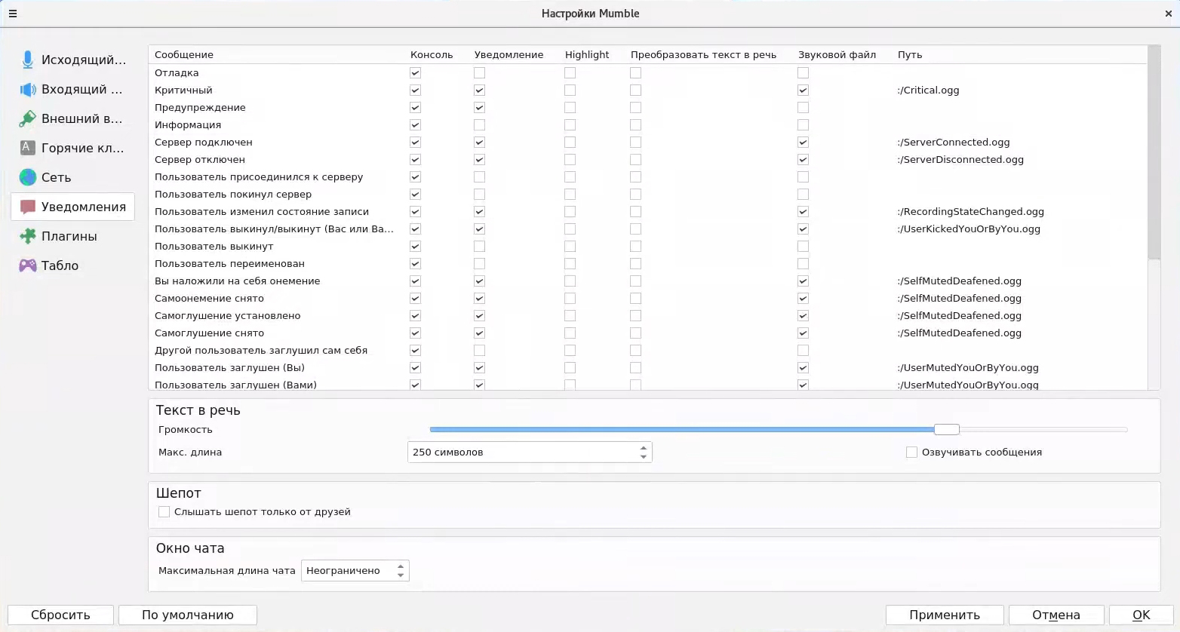Switch to Внешний вид settings page
This screenshot has height=632, width=1180.
pos(73,118)
